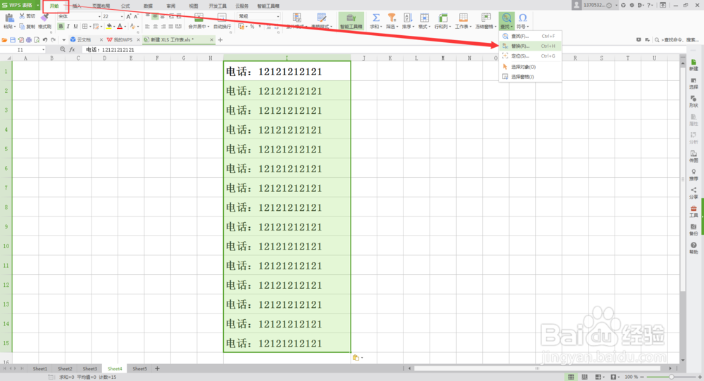Click the print icon in quick access bar
The image size is (704, 381).
(x=29, y=40)
